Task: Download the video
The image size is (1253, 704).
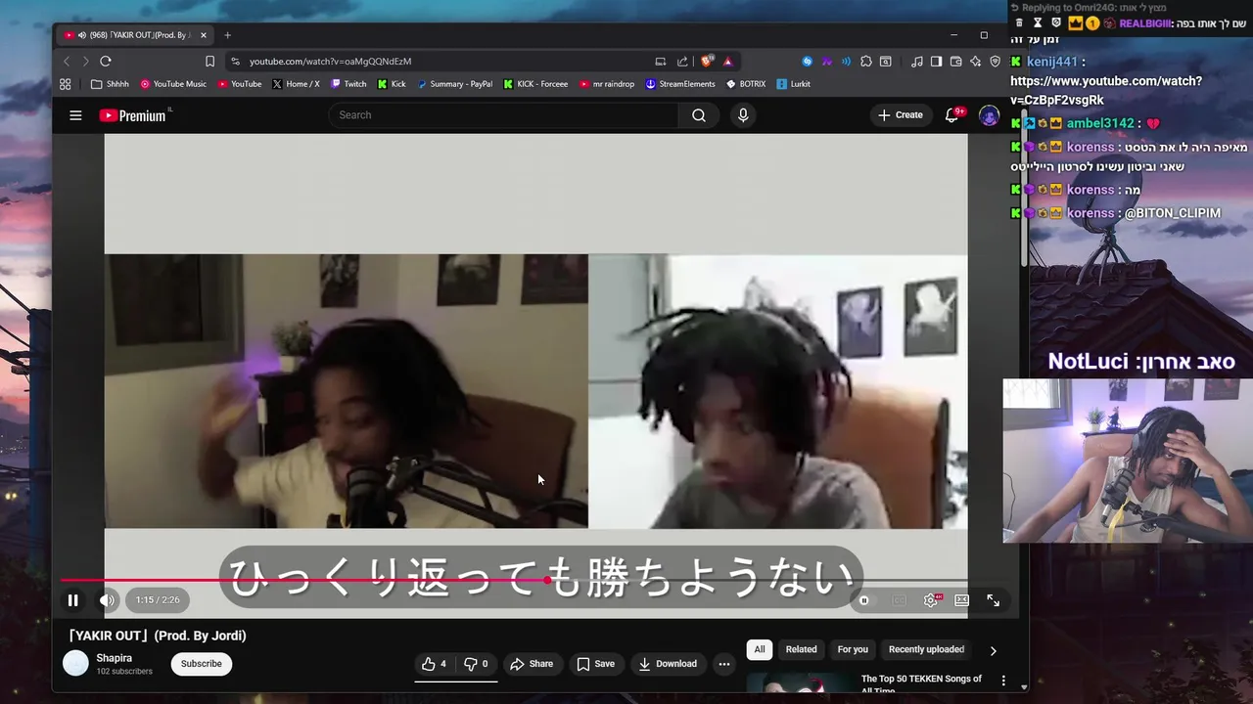Action: (x=668, y=664)
